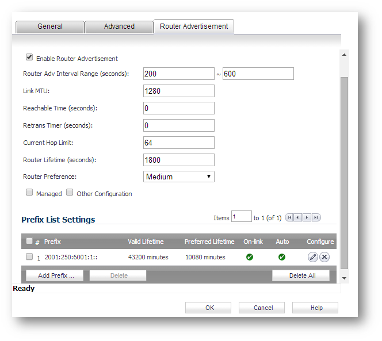Click the Cancel button

pos(262,308)
